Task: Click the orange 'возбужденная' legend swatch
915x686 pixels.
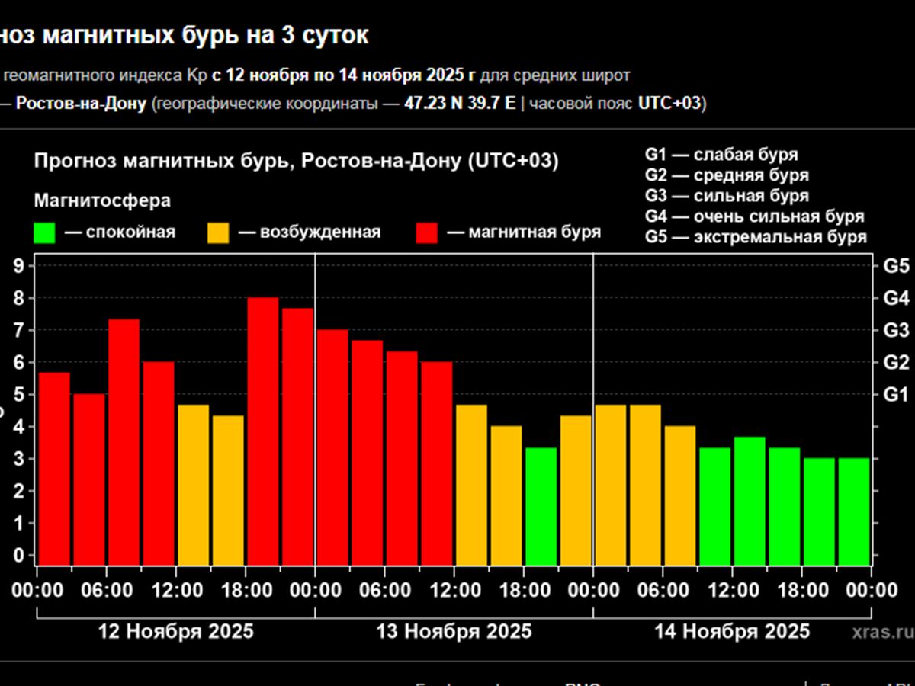Action: 218,232
